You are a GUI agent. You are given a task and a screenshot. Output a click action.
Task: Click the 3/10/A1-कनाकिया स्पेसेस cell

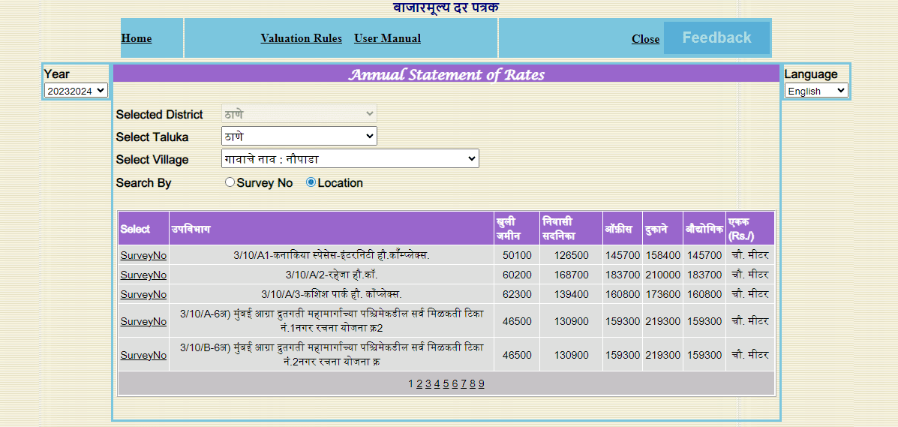(x=331, y=255)
